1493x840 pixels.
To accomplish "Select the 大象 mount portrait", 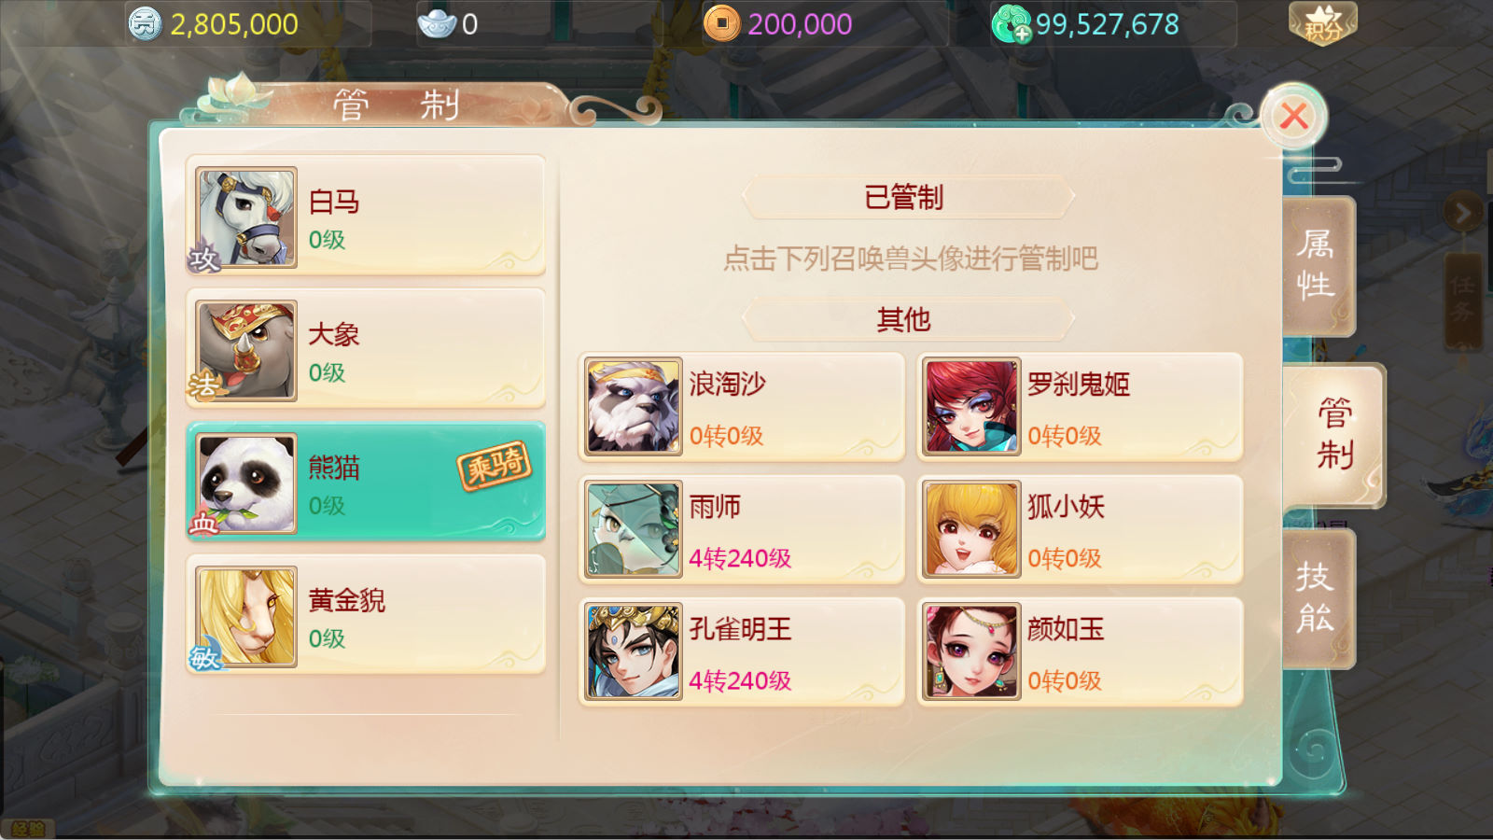I will click(246, 351).
